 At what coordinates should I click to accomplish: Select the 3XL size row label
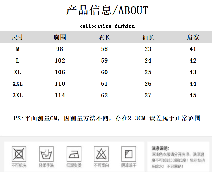point(18,95)
